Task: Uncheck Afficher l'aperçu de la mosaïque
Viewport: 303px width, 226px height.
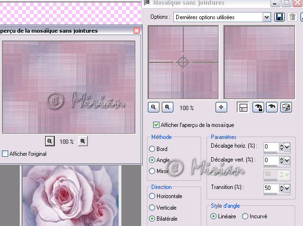Action: click(156, 125)
